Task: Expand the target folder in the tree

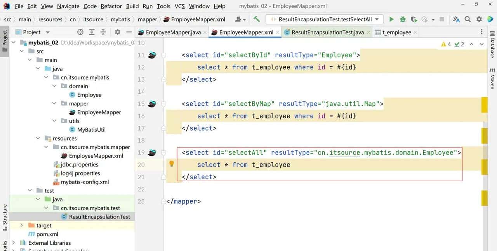Action: point(22,225)
